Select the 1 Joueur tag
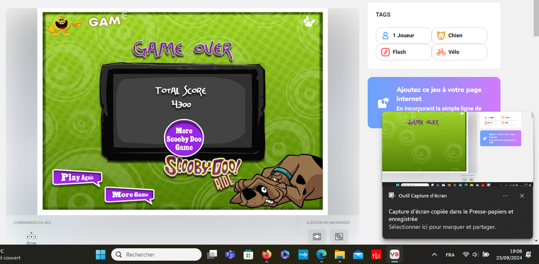Viewport: 539px width, 264px height. tap(403, 36)
